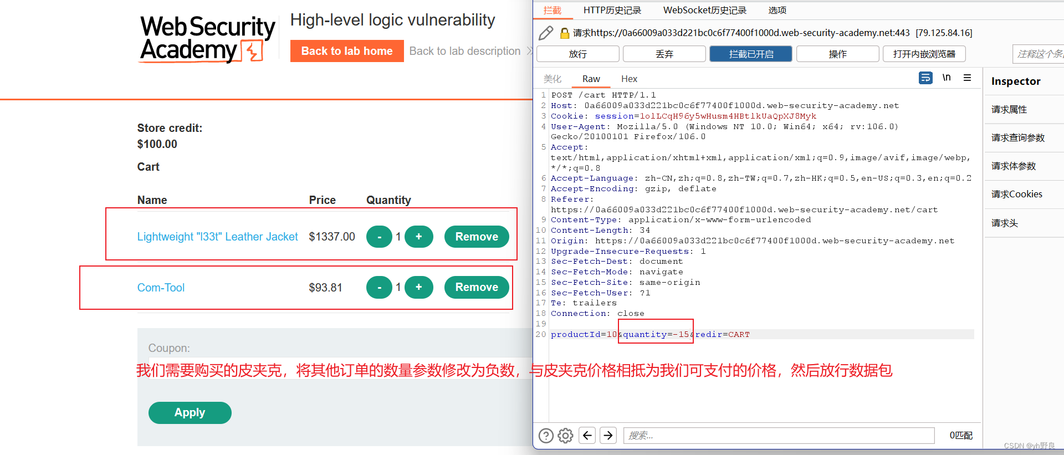Click the Web Security Academy logo
This screenshot has height=455, width=1064.
(x=208, y=39)
